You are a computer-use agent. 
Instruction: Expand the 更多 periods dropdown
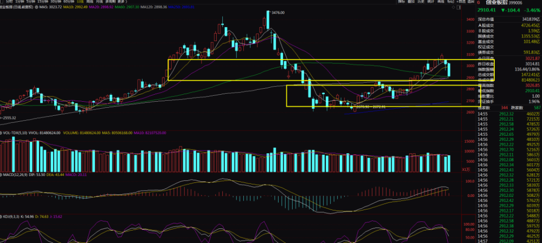click(x=124, y=2)
